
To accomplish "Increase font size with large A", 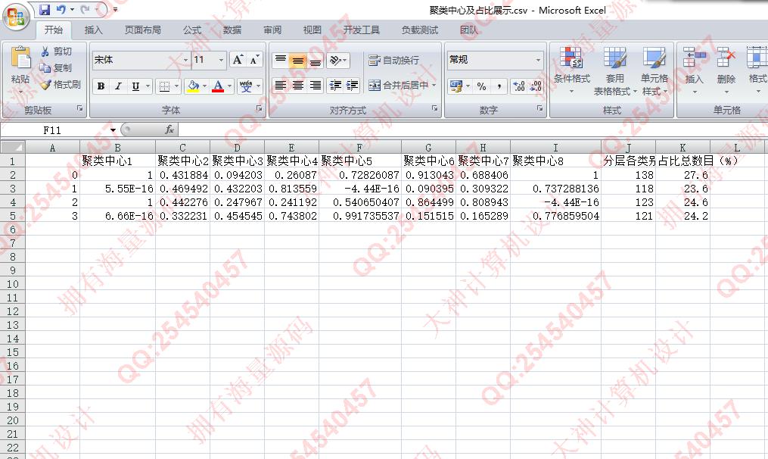I will coord(238,60).
